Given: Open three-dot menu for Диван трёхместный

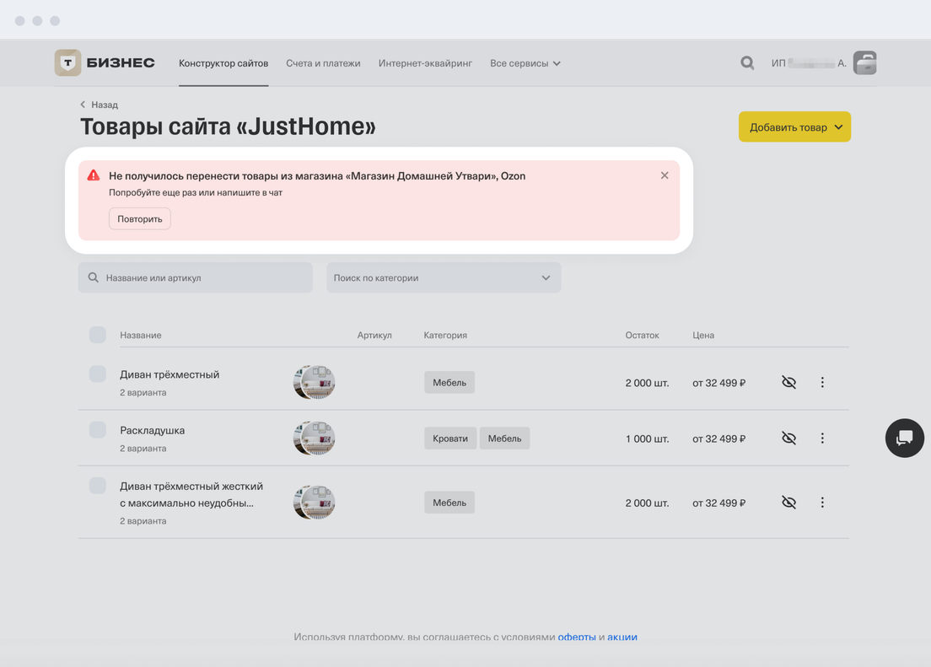Looking at the screenshot, I should [822, 383].
